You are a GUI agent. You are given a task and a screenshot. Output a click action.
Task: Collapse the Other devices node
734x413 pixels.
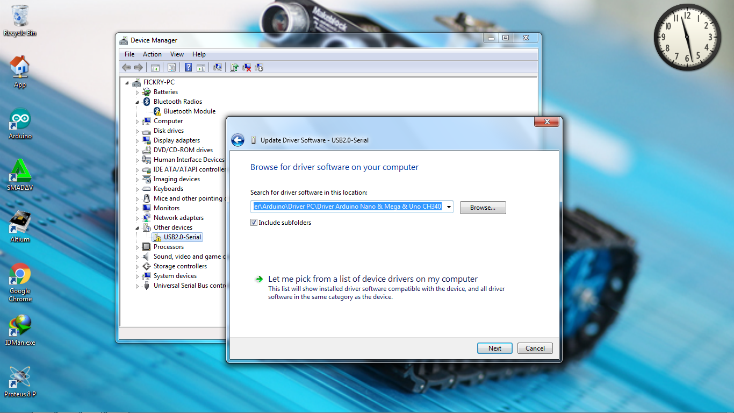[138, 227]
